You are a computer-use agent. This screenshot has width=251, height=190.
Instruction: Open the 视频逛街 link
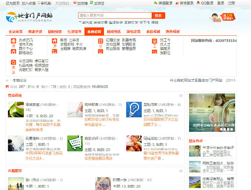coord(42,65)
